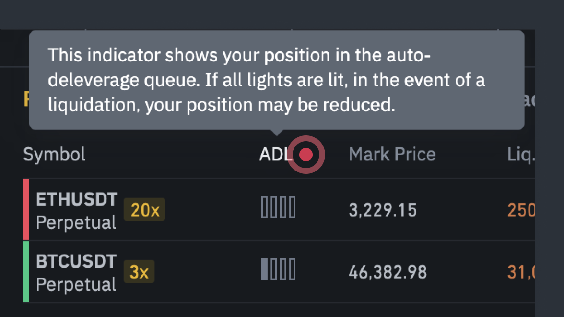Click the partially visible Liq. column header

pos(520,155)
